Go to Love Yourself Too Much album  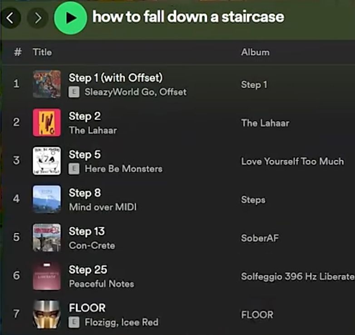292,161
